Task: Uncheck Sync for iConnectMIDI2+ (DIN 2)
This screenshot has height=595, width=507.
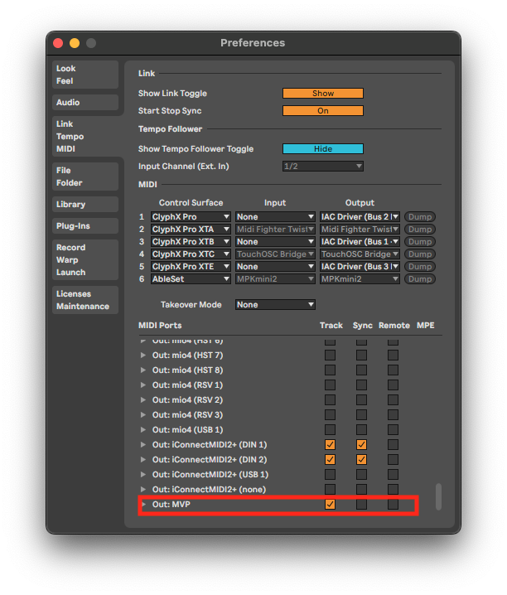Action: click(x=361, y=460)
